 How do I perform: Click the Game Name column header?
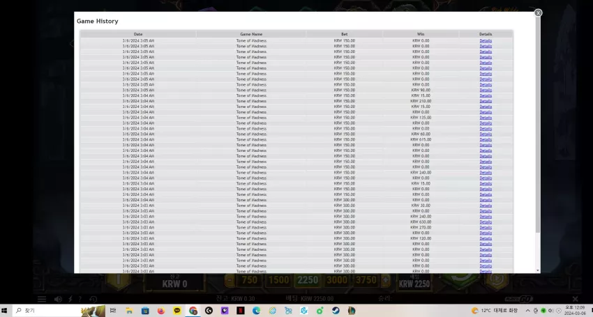click(x=251, y=34)
